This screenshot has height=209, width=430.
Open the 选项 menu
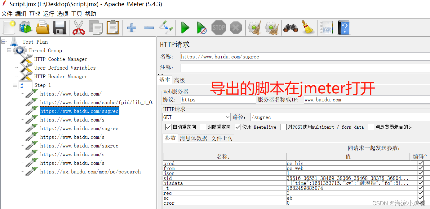coord(63,14)
